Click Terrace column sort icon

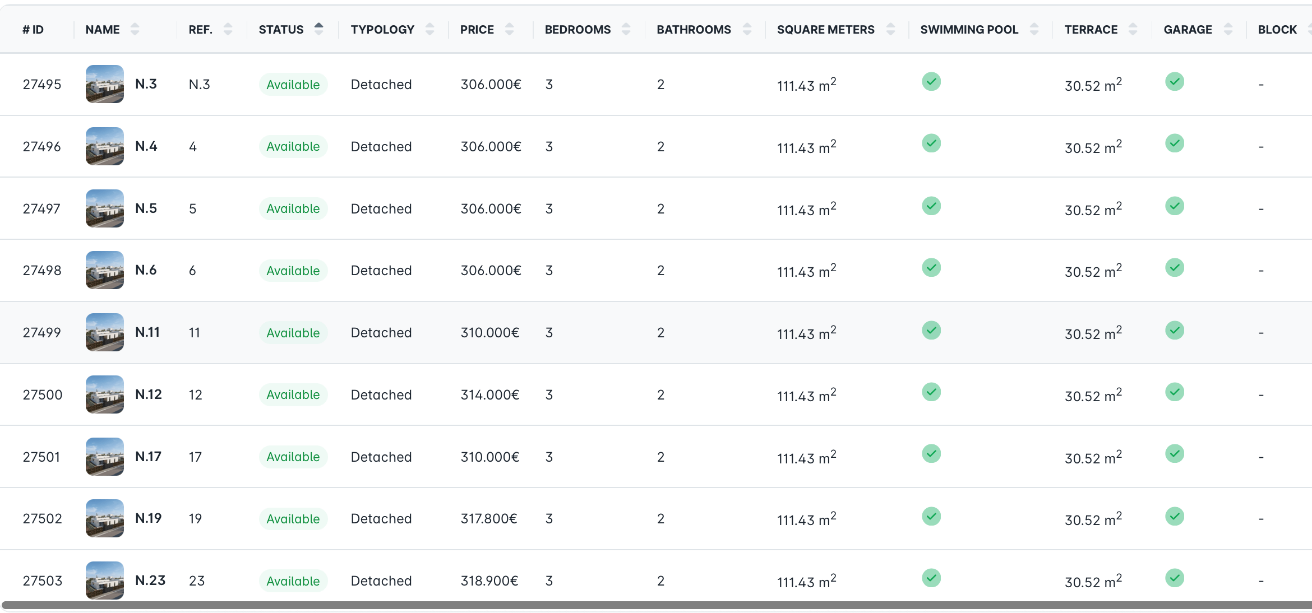[x=1133, y=29]
